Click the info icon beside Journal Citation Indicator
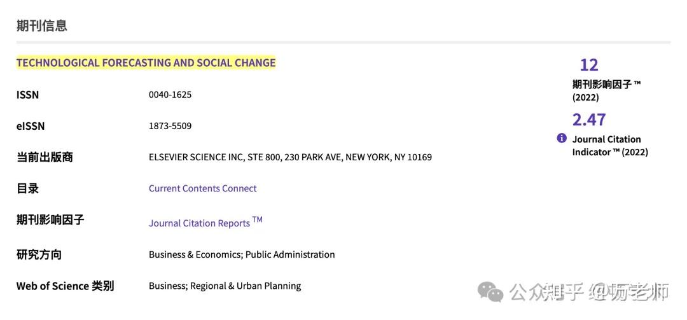Viewport: 687px width, 320px height. coord(562,138)
